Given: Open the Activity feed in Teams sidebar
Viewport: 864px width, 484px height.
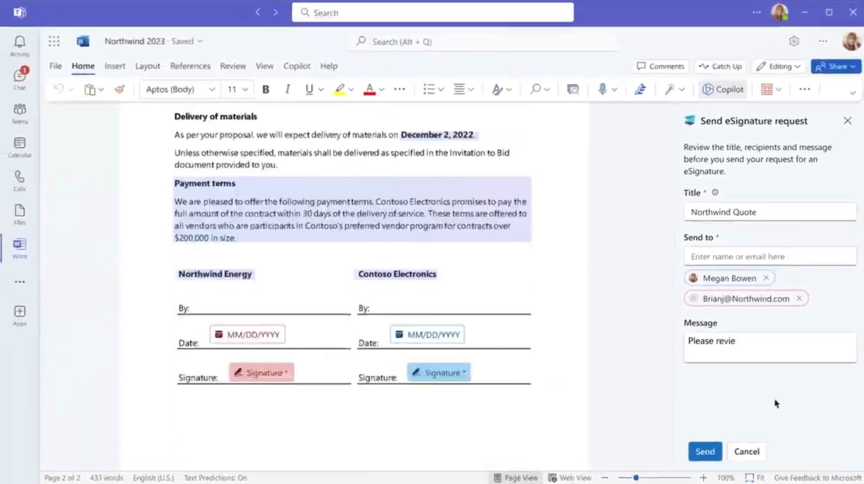Looking at the screenshot, I should 20,46.
